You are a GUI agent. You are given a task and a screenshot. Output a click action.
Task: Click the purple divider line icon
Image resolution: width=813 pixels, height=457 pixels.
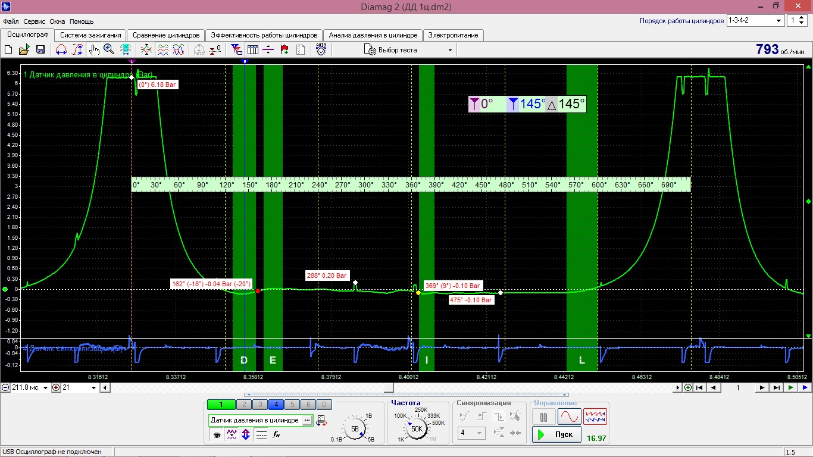[x=268, y=50]
